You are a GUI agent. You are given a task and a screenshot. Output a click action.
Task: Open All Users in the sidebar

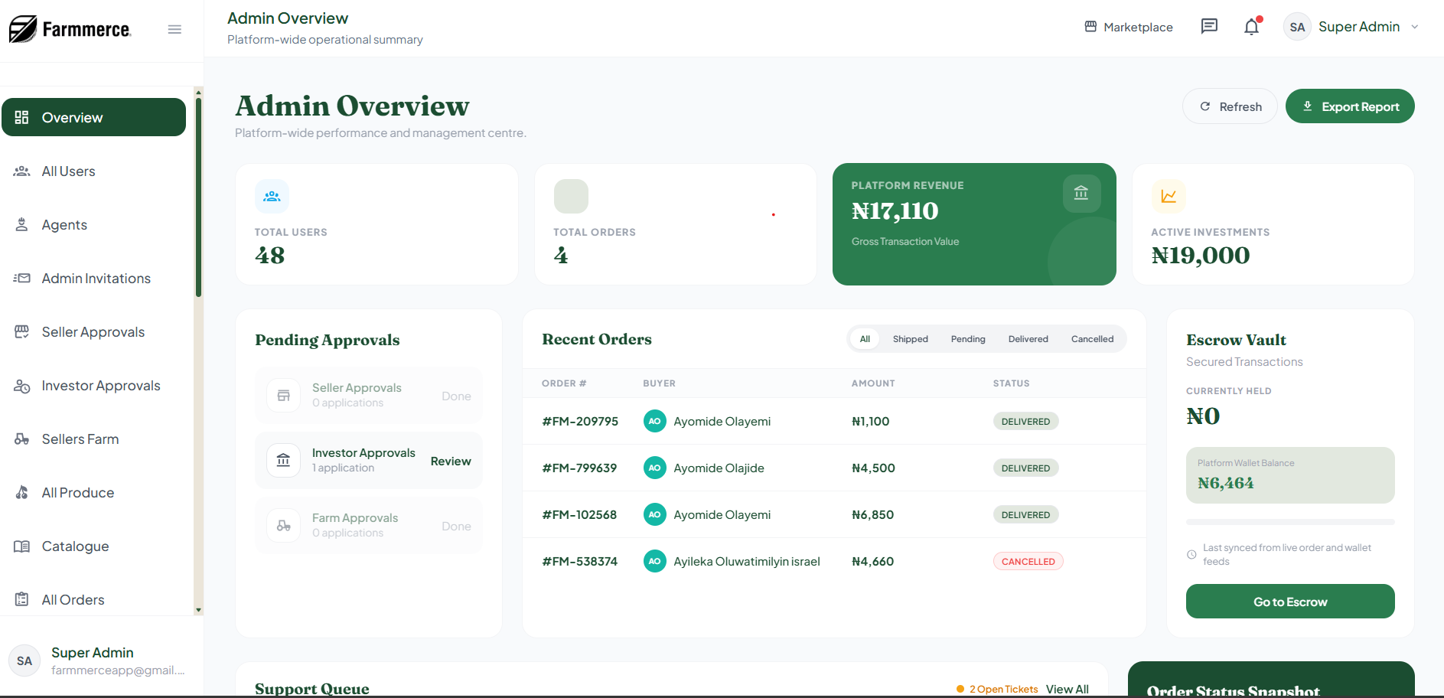point(93,171)
